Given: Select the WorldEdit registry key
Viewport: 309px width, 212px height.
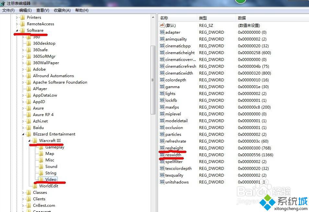Looking at the screenshot, I should pos(49,186).
